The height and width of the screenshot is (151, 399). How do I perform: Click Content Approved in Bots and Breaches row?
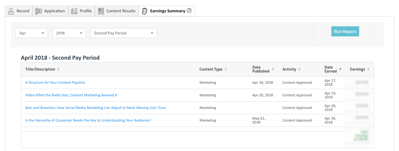[x=297, y=108]
